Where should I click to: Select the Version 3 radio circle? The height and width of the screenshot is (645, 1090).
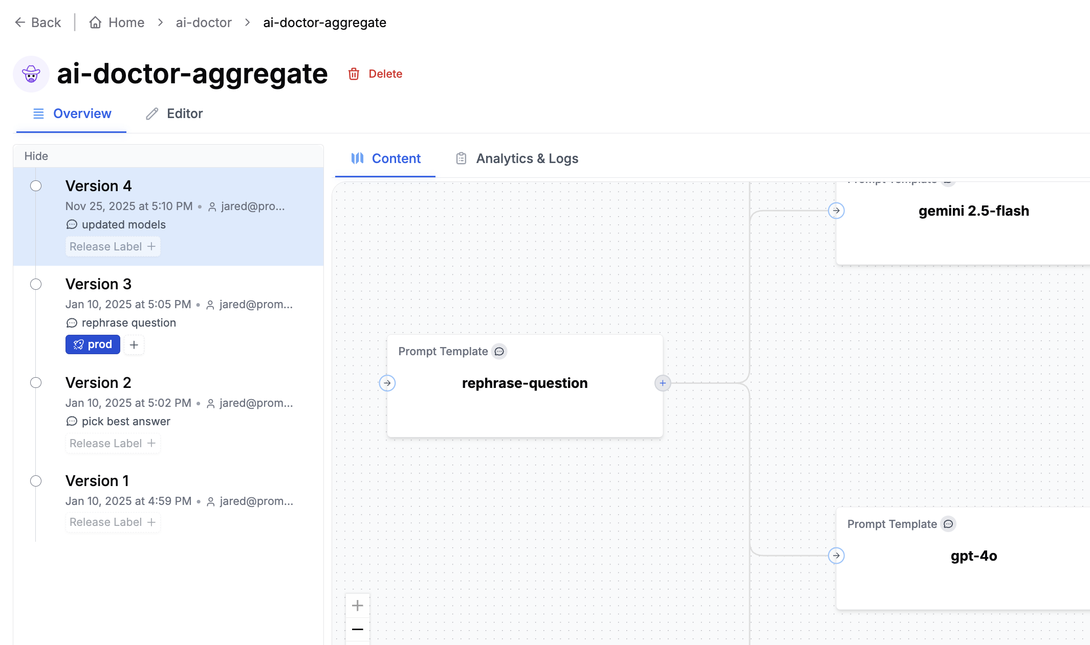tap(36, 284)
